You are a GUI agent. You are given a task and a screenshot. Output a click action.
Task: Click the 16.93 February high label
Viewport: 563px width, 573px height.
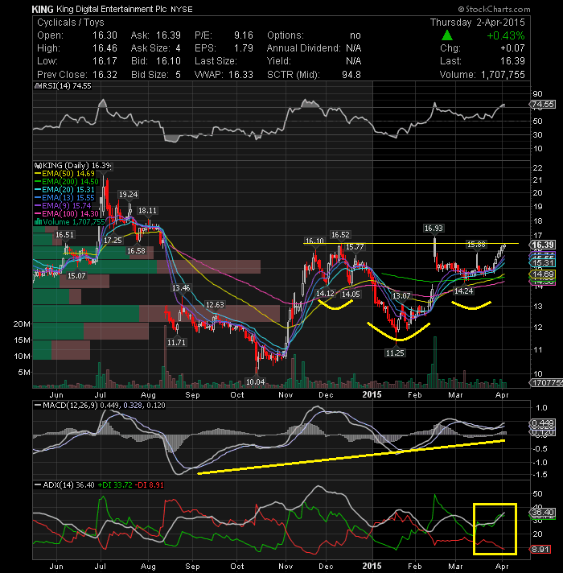[434, 229]
